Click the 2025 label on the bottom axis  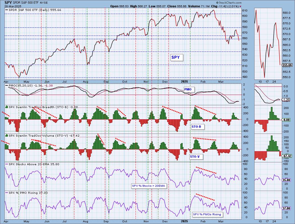[185, 221]
